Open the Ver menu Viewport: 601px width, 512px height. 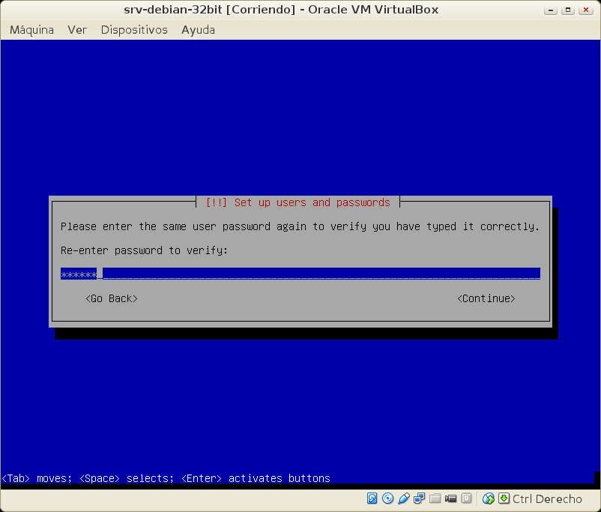pyautogui.click(x=77, y=30)
